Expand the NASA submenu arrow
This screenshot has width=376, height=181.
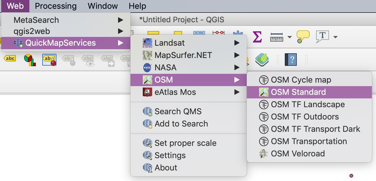(237, 67)
